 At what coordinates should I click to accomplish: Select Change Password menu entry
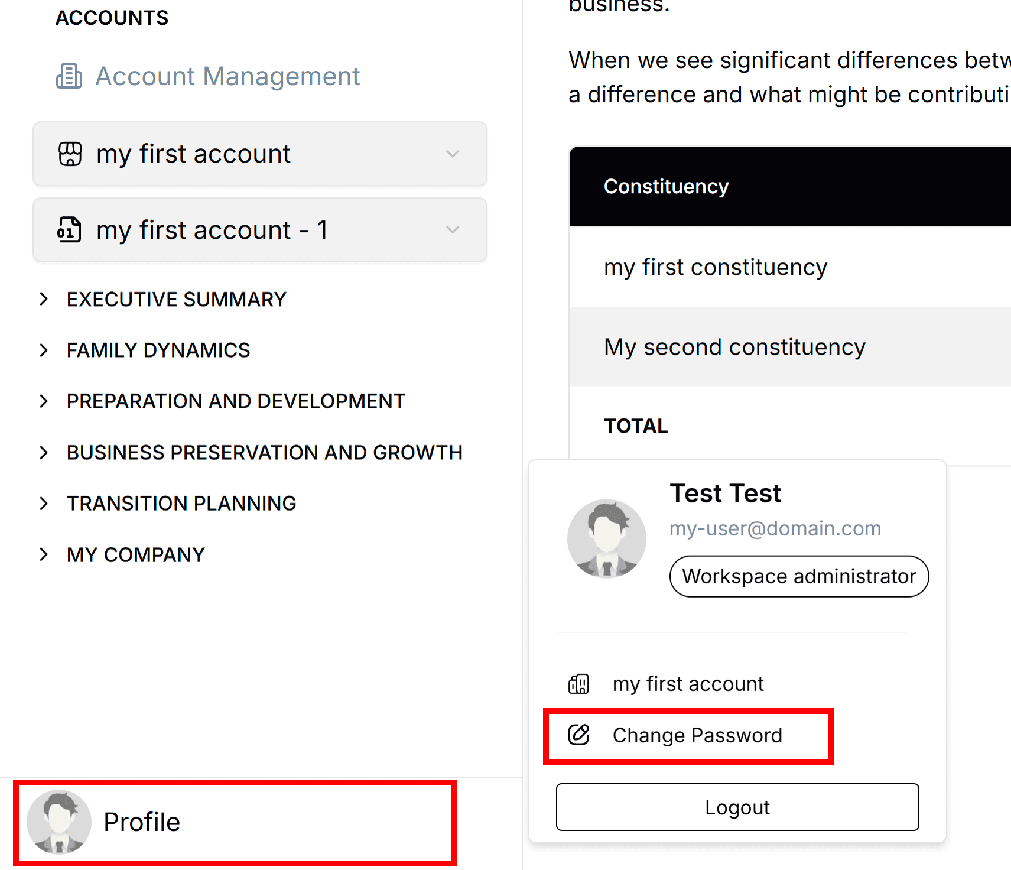(697, 735)
